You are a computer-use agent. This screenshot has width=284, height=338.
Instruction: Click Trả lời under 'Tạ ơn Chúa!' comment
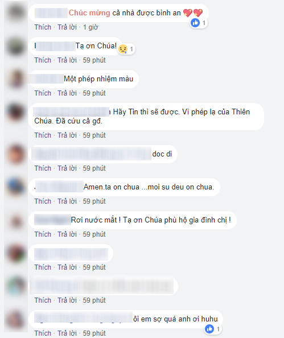(x=67, y=60)
